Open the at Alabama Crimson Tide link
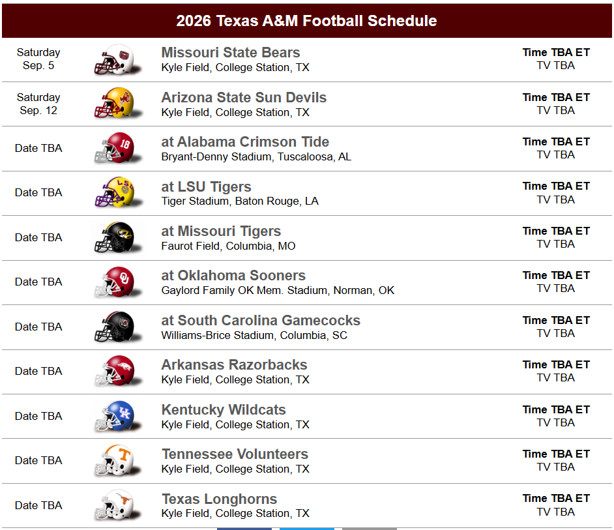614x530 pixels. (245, 142)
